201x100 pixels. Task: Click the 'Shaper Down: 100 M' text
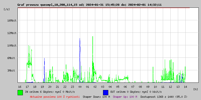(96, 97)
